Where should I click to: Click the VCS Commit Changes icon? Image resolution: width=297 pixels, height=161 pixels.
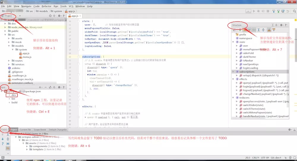pyautogui.click(x=278, y=11)
